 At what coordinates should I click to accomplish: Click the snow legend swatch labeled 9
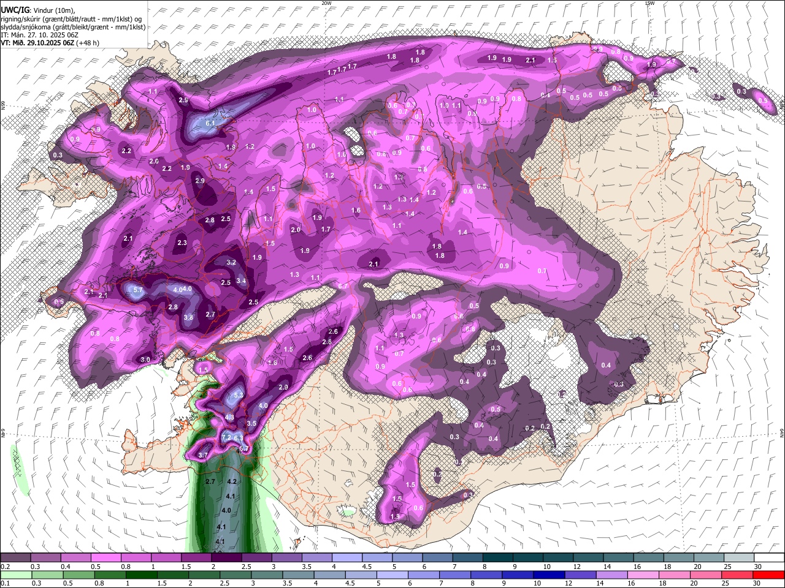tap(528, 558)
